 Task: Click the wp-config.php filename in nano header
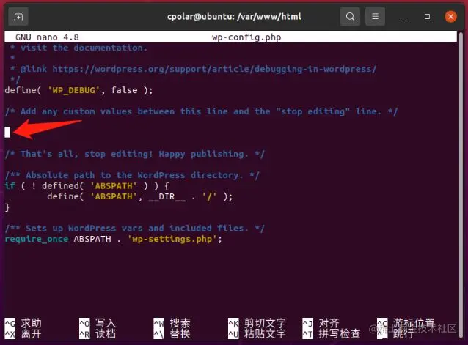click(246, 37)
